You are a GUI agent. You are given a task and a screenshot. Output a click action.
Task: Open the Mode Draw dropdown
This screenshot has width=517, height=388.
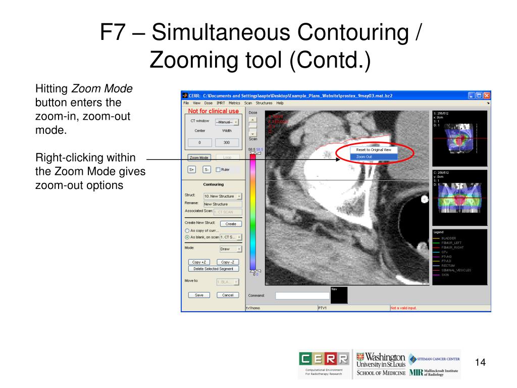[x=231, y=249]
